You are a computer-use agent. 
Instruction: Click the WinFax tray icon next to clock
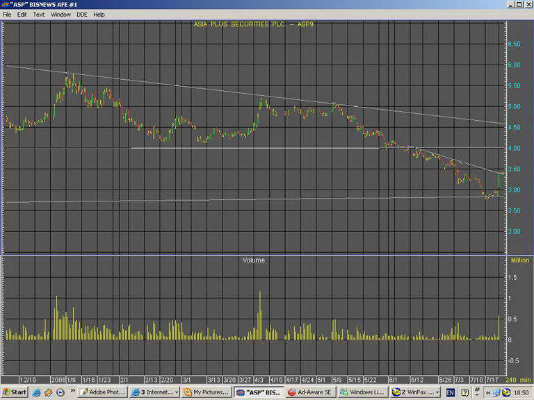click(x=506, y=392)
